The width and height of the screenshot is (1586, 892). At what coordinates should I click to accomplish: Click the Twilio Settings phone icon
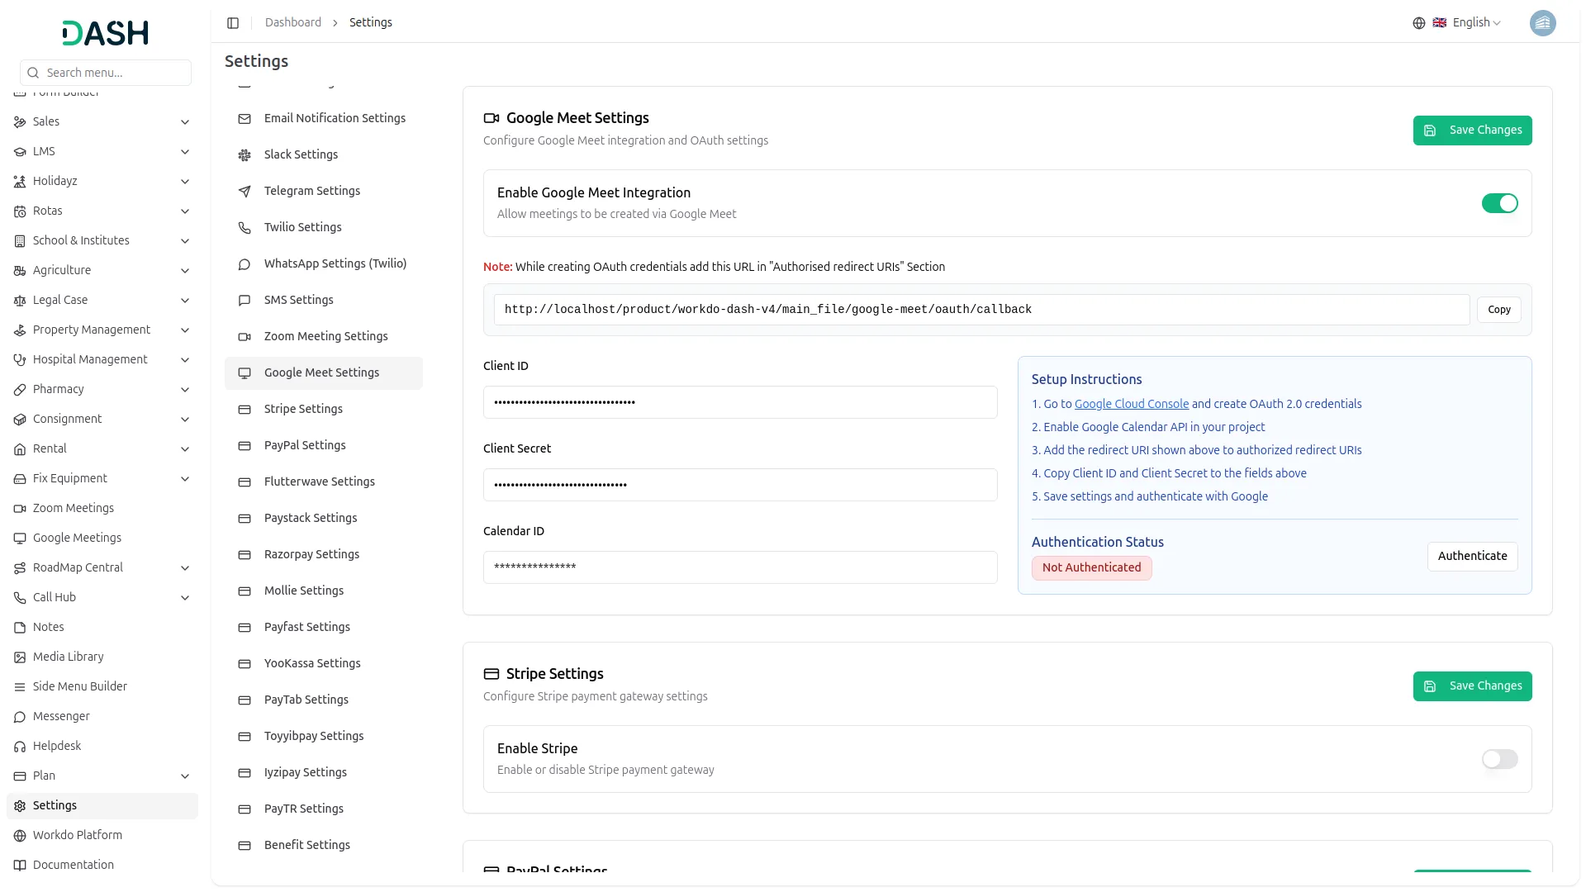245,228
